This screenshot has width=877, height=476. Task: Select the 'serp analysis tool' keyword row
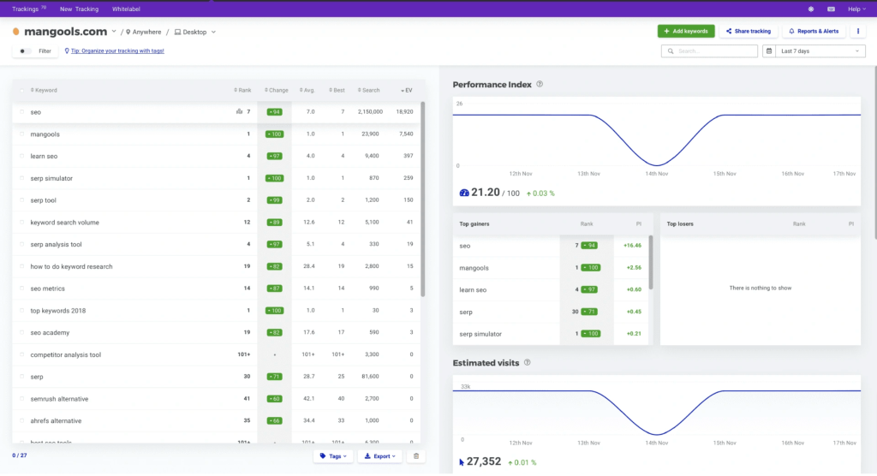pyautogui.click(x=216, y=245)
